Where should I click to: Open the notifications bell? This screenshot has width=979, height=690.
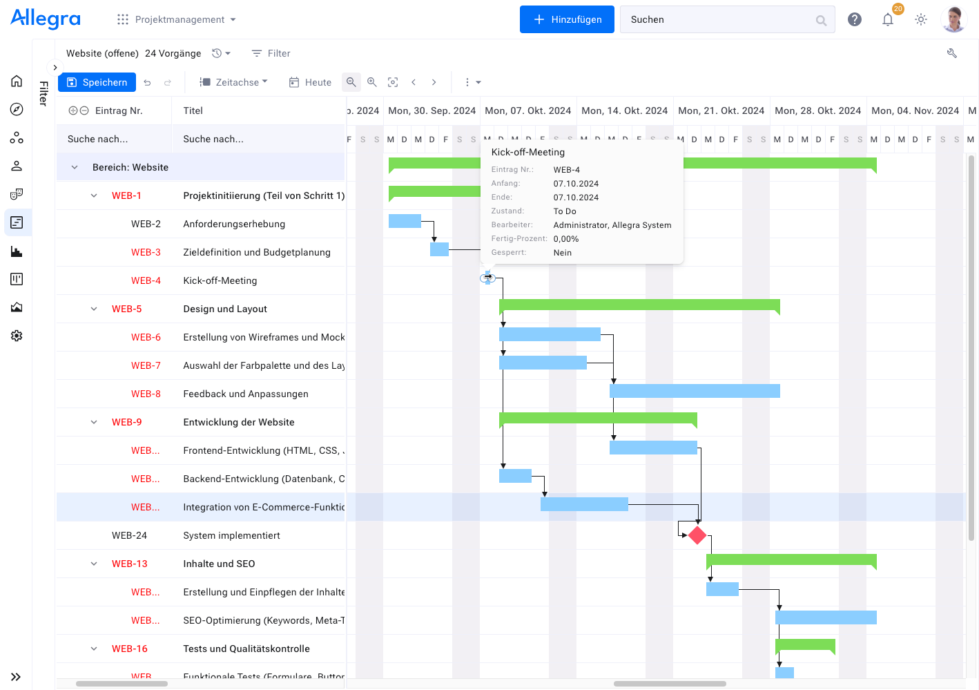point(888,19)
